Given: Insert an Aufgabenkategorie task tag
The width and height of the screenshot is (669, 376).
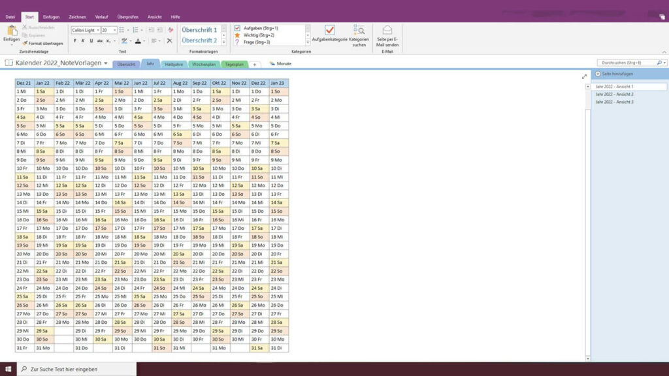Looking at the screenshot, I should coord(330,31).
